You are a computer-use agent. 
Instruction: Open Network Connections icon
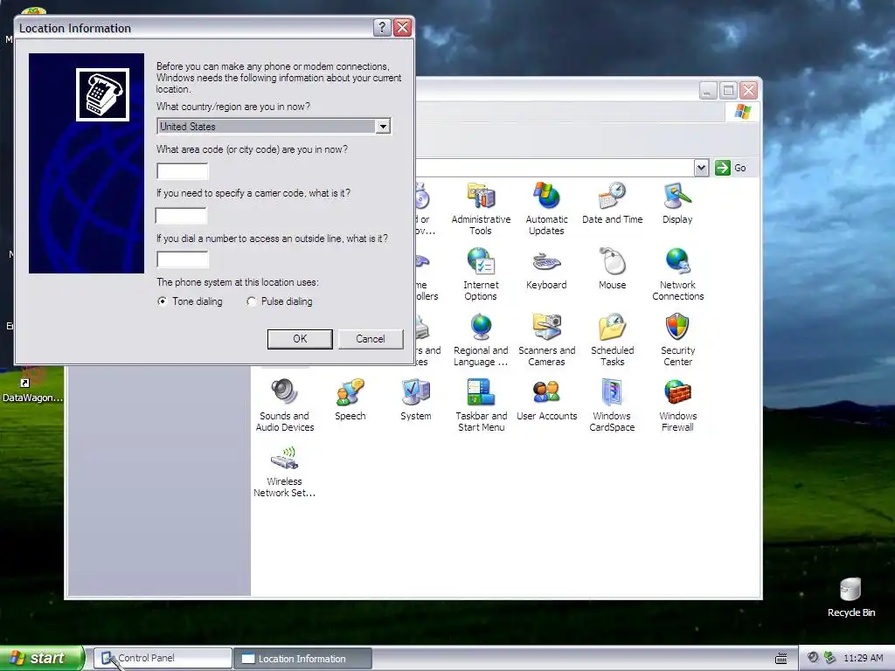[677, 273]
